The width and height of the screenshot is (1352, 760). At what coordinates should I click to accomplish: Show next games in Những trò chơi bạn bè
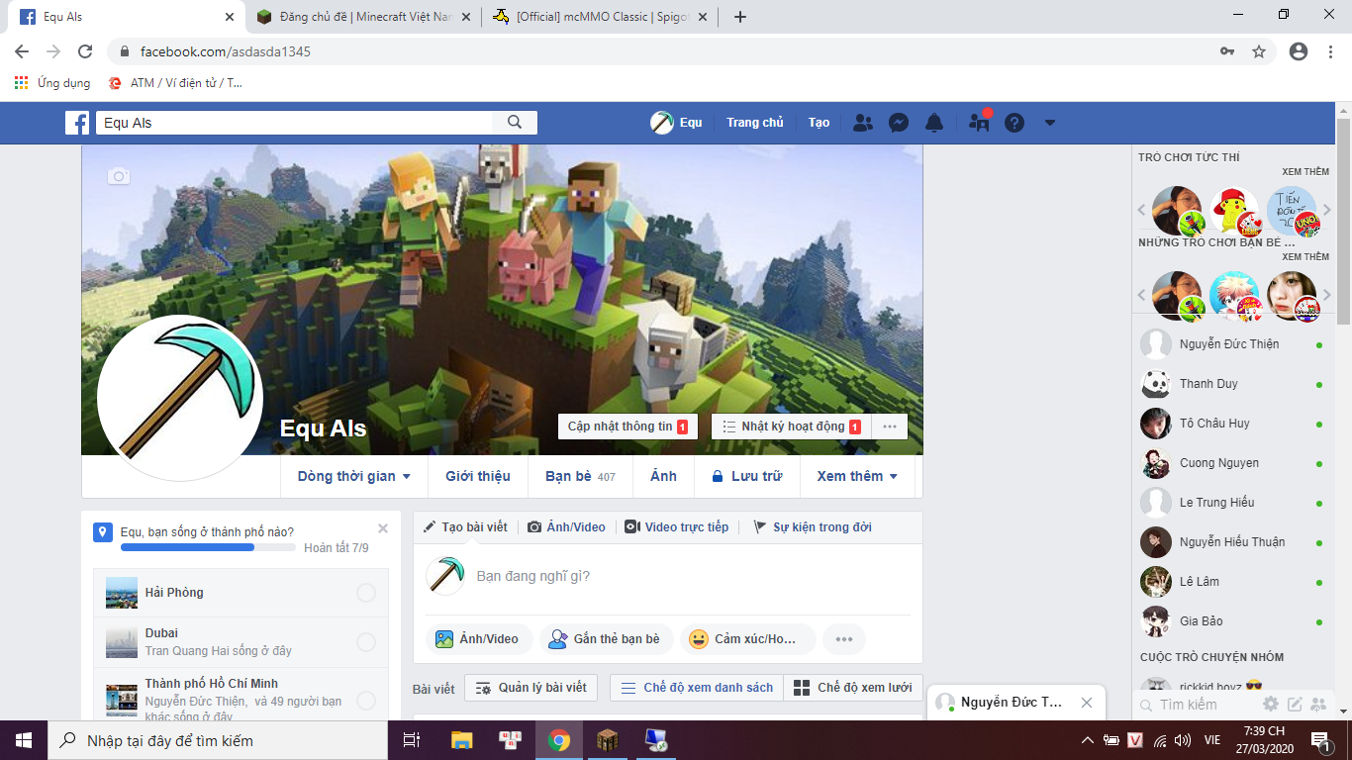click(1328, 295)
